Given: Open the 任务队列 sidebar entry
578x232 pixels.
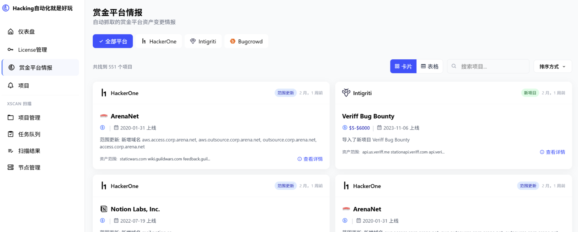Looking at the screenshot, I should point(40,134).
